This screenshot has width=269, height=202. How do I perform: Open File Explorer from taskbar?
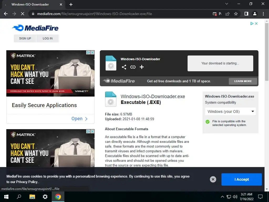click(x=32, y=197)
